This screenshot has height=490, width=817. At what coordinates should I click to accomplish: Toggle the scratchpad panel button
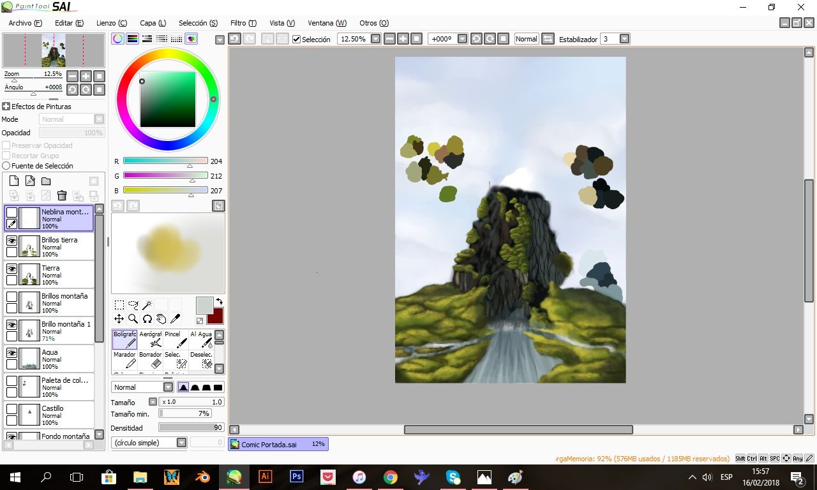191,39
